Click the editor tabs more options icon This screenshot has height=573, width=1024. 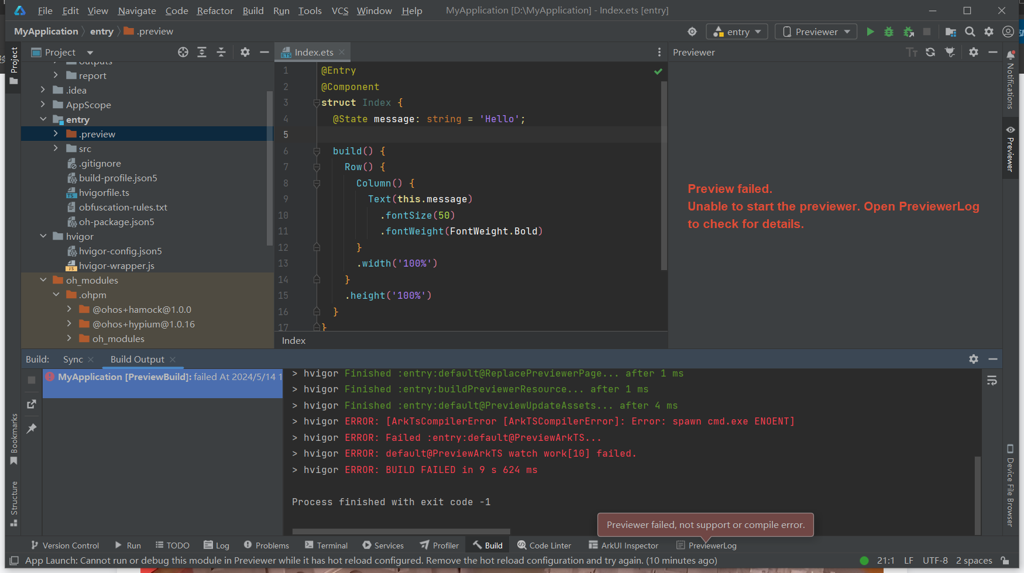click(659, 52)
